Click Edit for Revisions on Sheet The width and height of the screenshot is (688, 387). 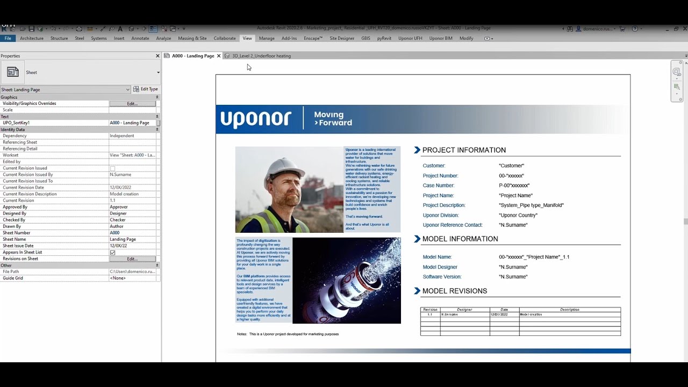tap(132, 259)
